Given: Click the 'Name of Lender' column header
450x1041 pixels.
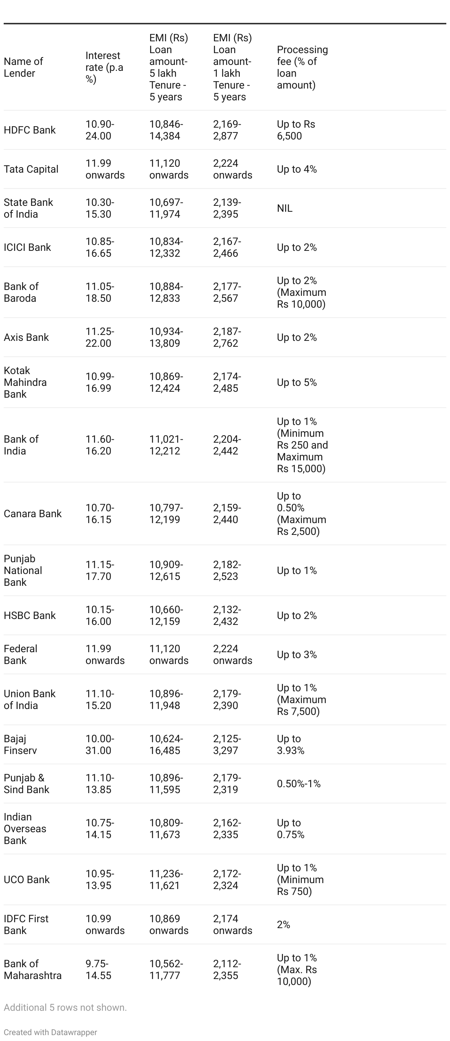Looking at the screenshot, I should 24,67.
